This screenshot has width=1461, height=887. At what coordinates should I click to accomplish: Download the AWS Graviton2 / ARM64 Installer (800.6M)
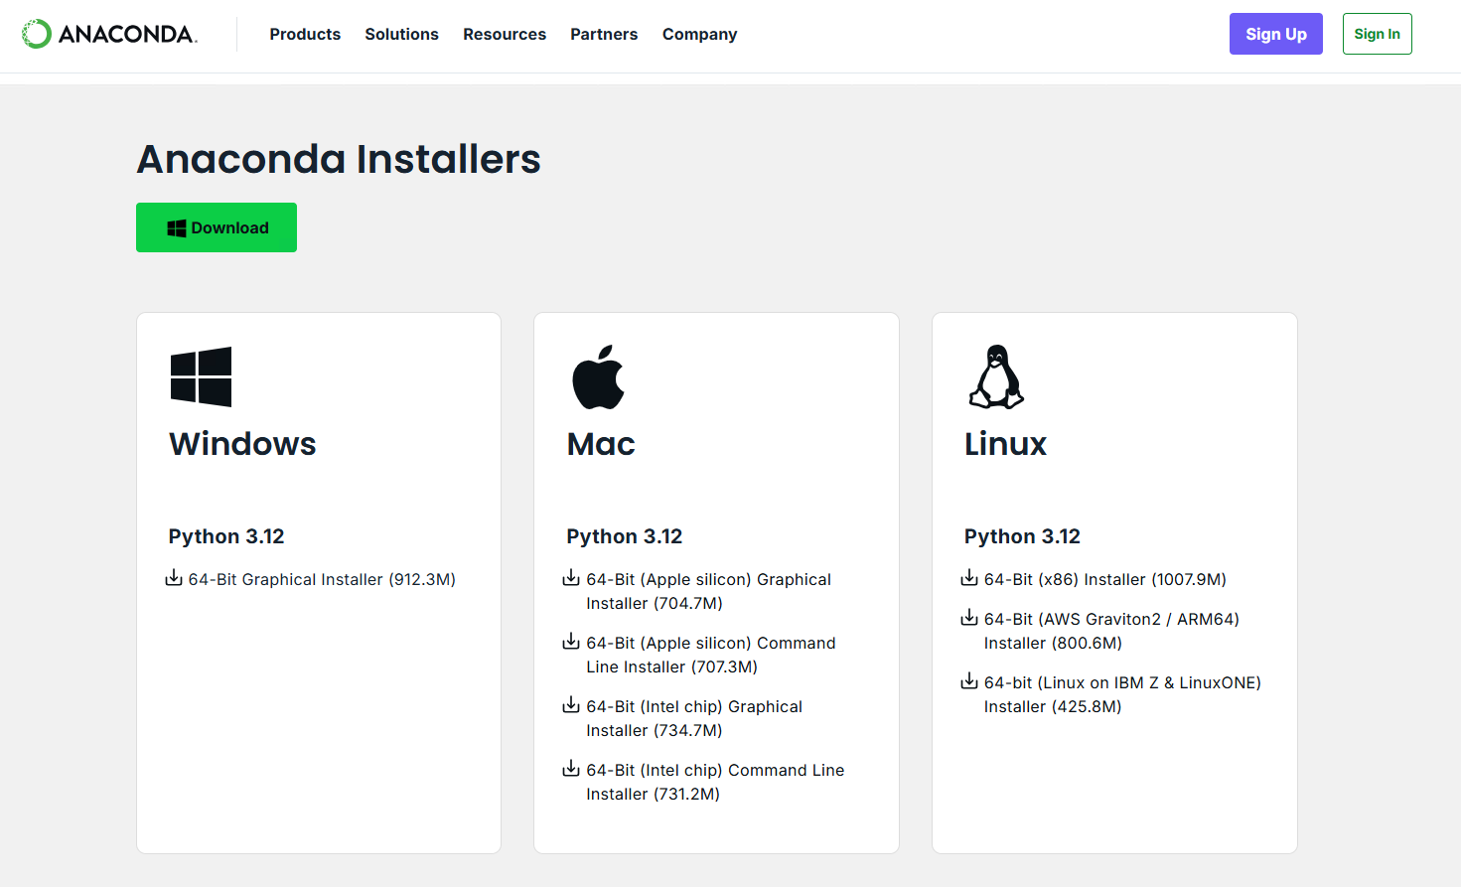(x=1112, y=631)
